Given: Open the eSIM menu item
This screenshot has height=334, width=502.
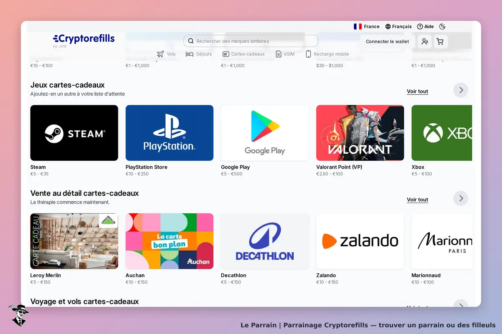Looking at the screenshot, I should point(285,54).
